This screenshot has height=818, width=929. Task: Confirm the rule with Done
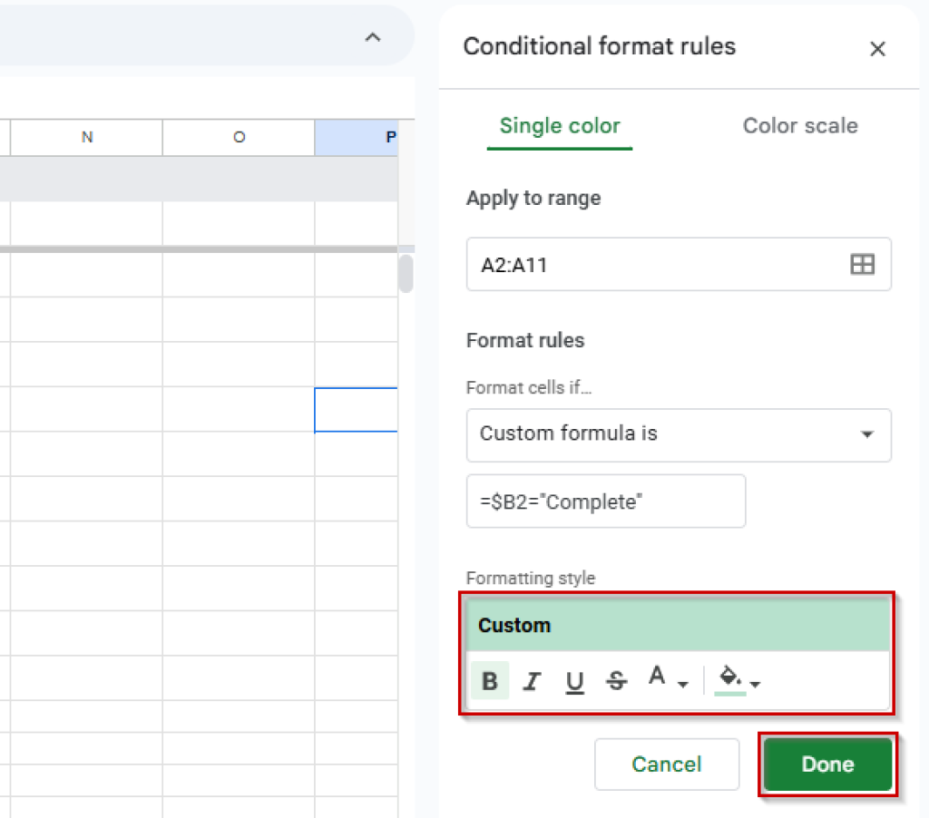click(x=826, y=764)
